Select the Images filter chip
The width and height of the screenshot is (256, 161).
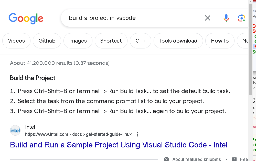click(78, 41)
